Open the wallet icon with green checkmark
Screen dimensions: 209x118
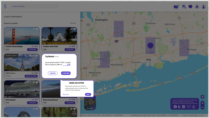(176, 7)
